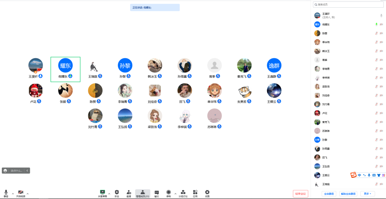Image resolution: width=386 pixels, height=199 pixels.
Task: Click the 静音 microphone mute icon
Action: pos(6,192)
